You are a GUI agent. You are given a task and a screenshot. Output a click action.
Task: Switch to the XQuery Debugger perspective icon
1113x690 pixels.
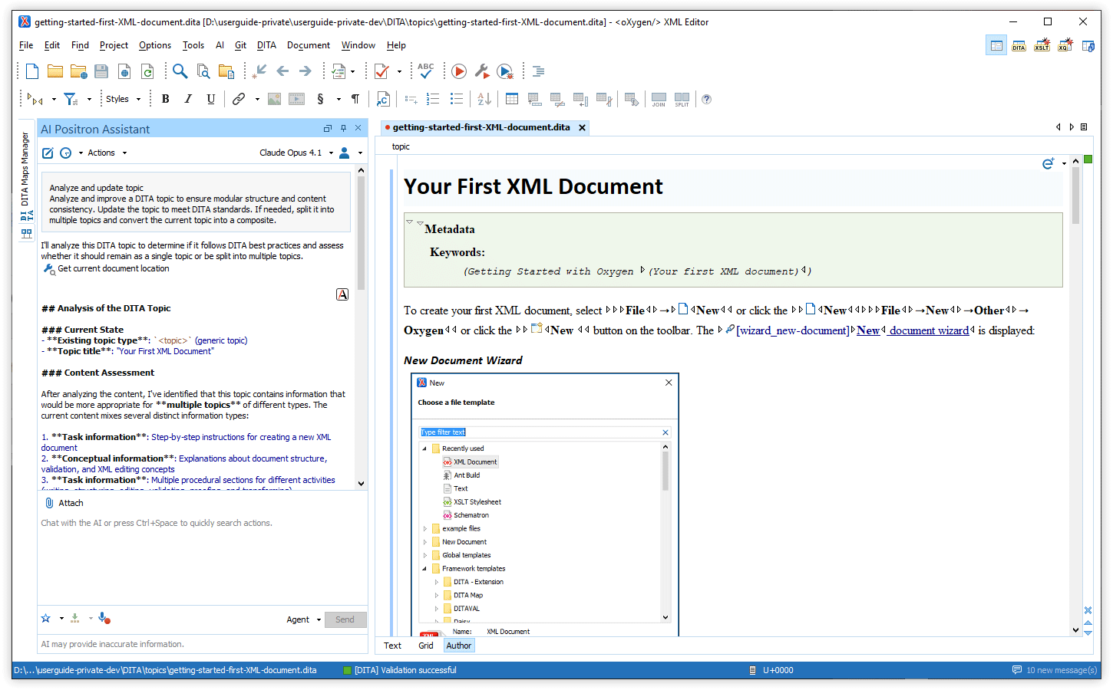[x=1065, y=46]
